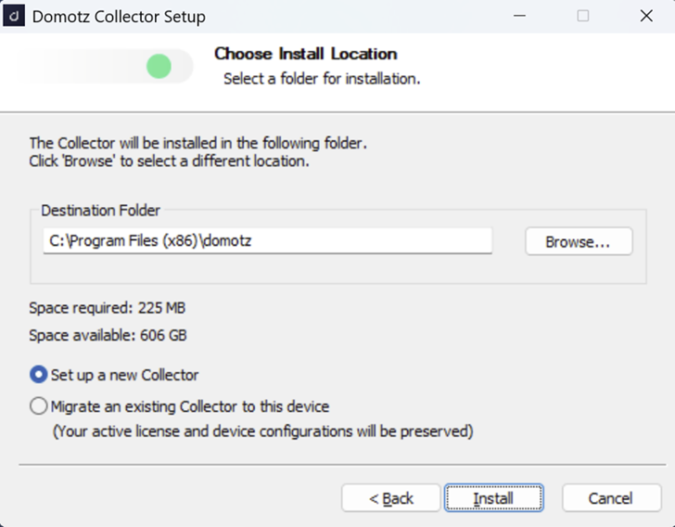Close the Domotz Collector Setup window
This screenshot has width=675, height=527.
(x=646, y=16)
